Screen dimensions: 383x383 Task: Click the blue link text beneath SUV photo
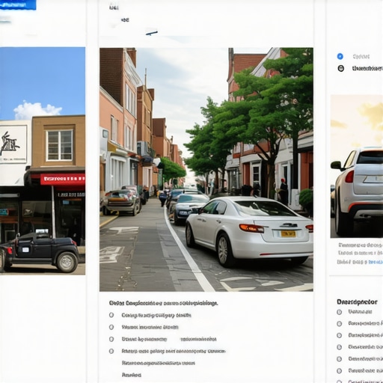(376, 262)
